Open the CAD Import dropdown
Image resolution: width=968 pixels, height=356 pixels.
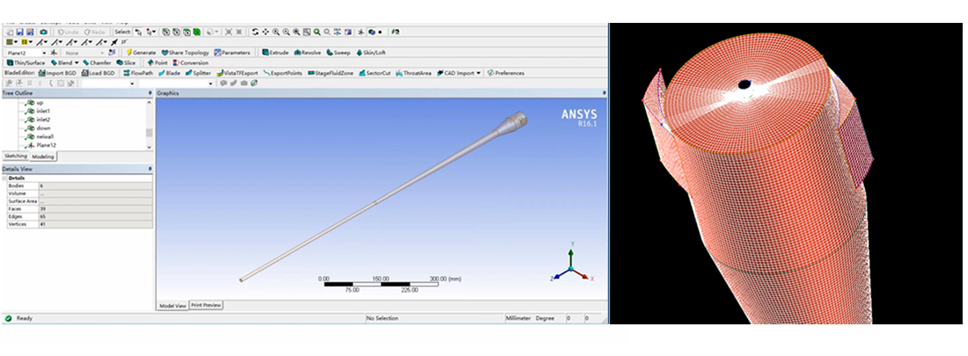478,73
